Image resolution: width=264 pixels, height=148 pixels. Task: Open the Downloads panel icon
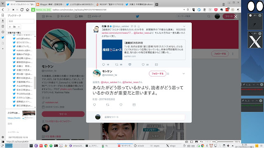click(3, 21)
